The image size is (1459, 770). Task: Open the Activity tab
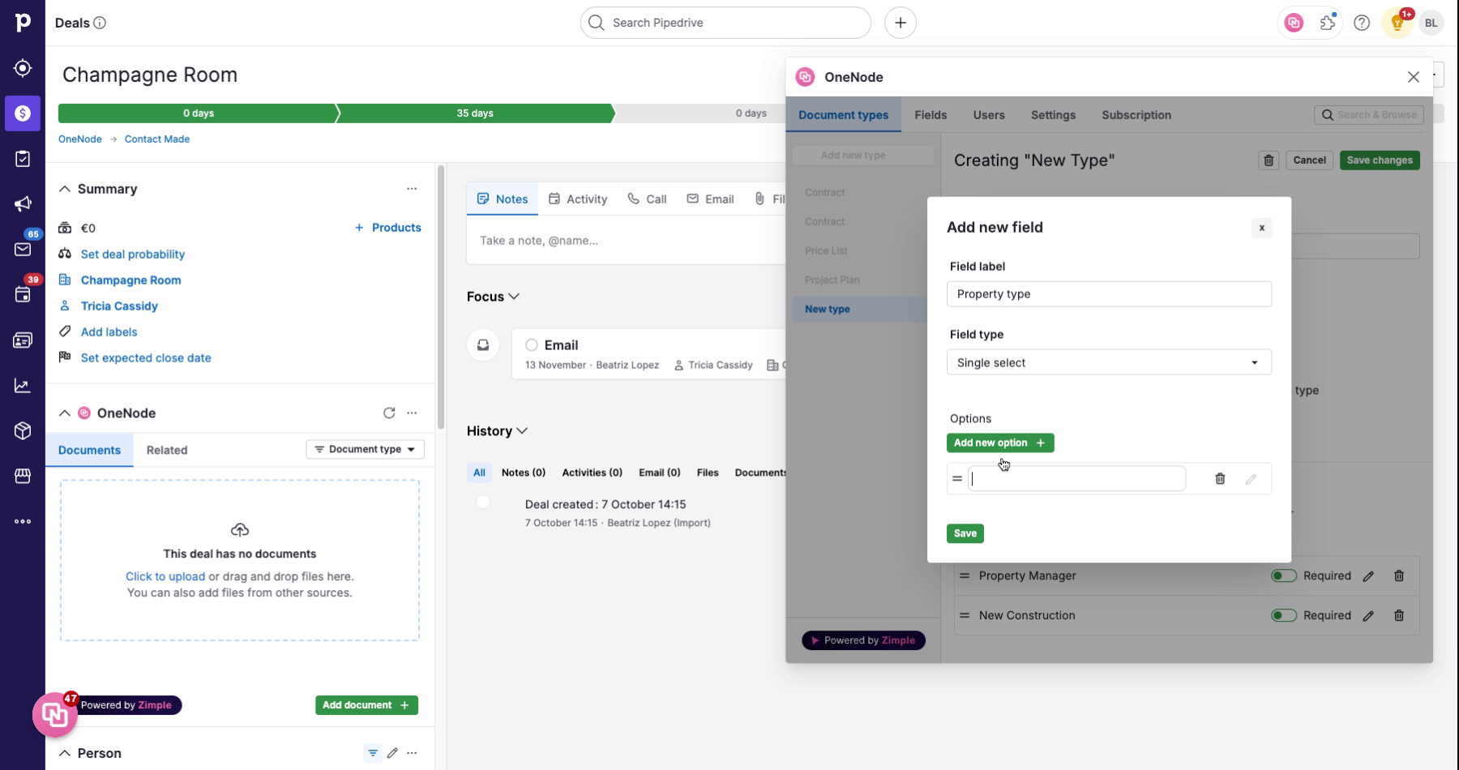[578, 199]
